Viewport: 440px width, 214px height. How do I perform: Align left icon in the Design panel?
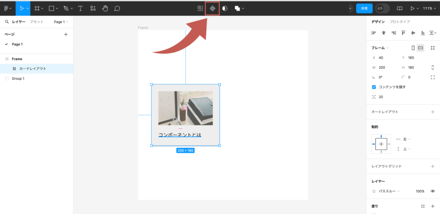click(x=374, y=33)
